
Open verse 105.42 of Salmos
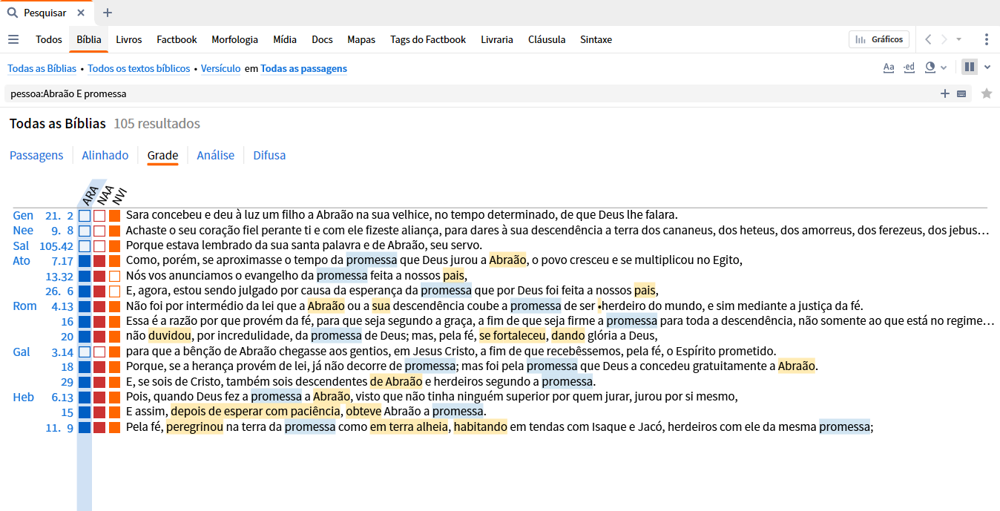click(56, 245)
